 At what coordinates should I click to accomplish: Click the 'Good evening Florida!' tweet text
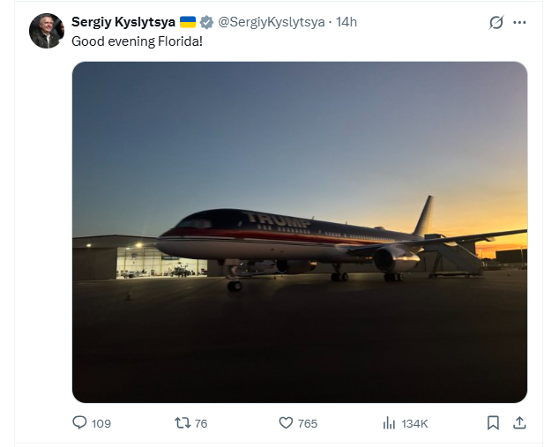click(x=137, y=41)
